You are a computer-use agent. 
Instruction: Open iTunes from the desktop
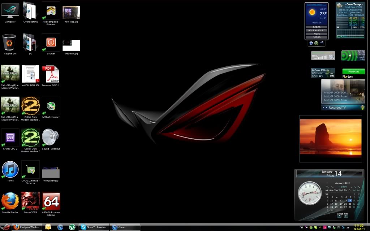pyautogui.click(x=10, y=170)
